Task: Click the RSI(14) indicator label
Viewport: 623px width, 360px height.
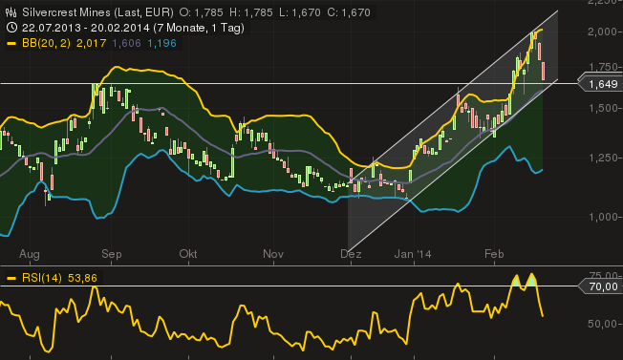Action: click(42, 278)
